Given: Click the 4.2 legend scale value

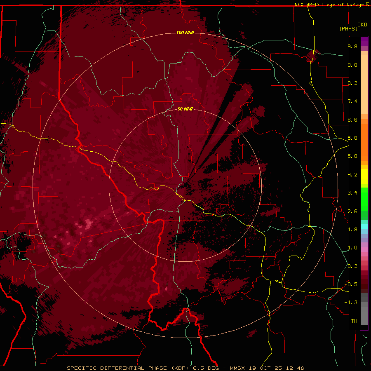Looking at the screenshot, I should pos(352,175).
